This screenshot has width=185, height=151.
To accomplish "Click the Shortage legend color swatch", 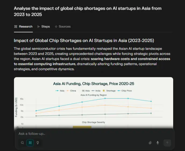I will (104, 91).
